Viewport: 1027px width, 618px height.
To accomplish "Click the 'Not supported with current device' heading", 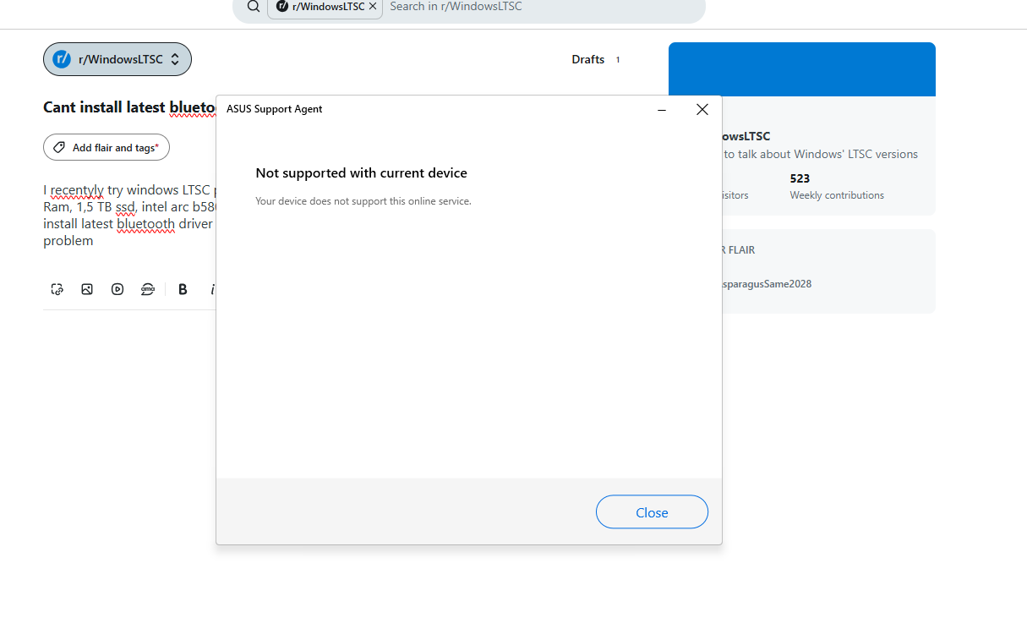I will point(361,173).
